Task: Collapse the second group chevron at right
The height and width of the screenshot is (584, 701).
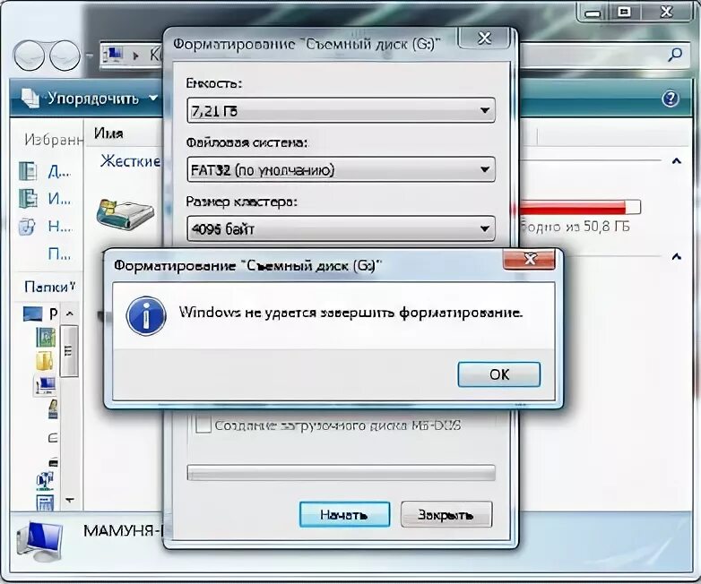Action: pyautogui.click(x=677, y=256)
